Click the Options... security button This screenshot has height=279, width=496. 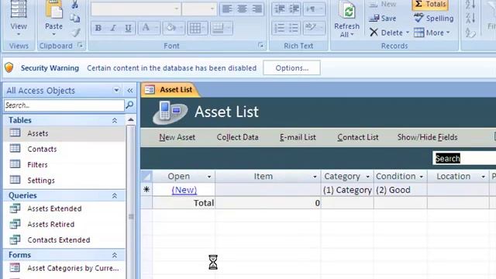[291, 67]
